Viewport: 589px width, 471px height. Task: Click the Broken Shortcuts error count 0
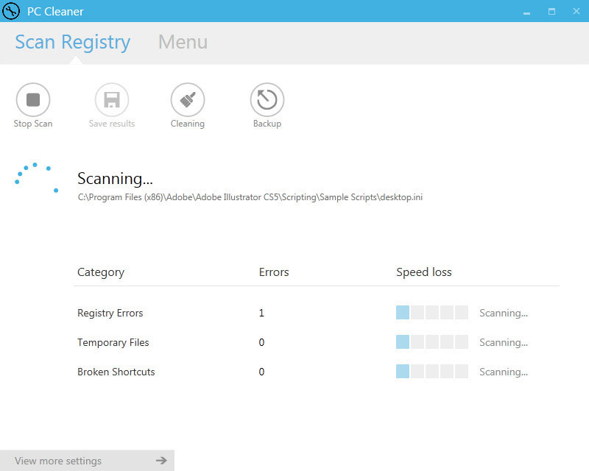[x=261, y=372]
